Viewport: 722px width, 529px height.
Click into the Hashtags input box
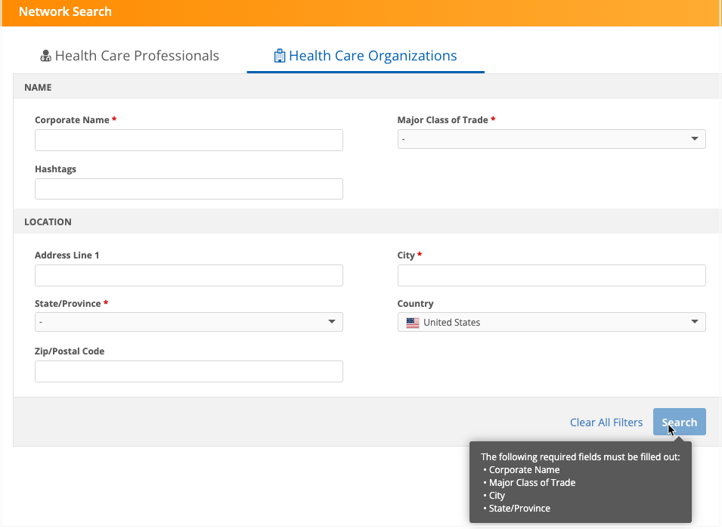(188, 189)
